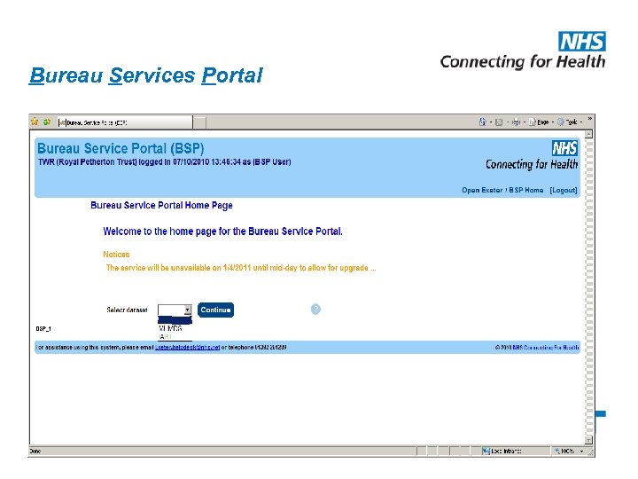Click the Done status bar text
Viewport: 638px width, 479px height.
coord(35,452)
